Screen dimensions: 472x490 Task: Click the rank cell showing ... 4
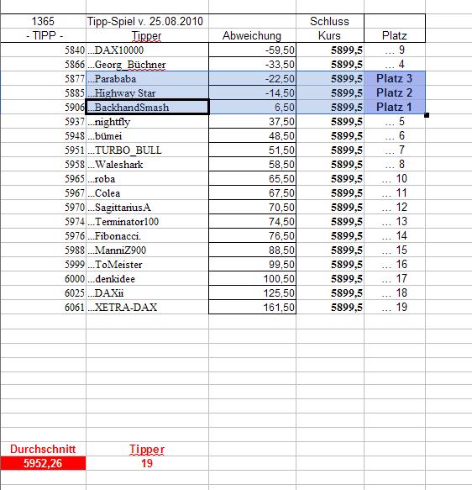click(395, 65)
